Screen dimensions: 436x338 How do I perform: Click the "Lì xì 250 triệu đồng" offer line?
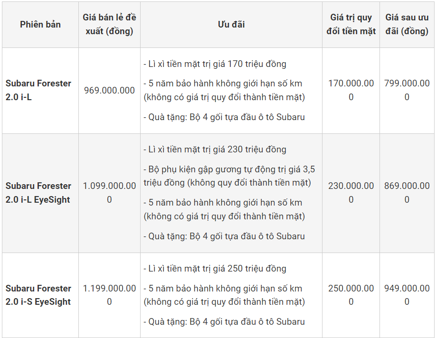click(x=215, y=269)
